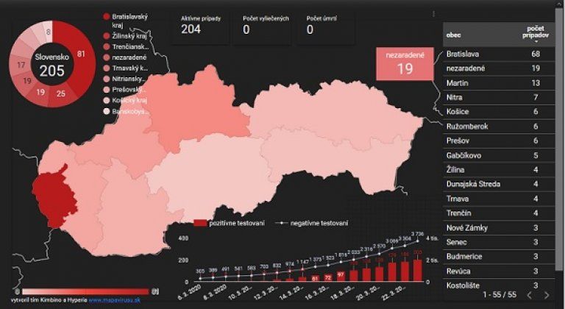Click the red pozitívne testovaní legend marker
Screen dimensions: 565x309
pos(200,222)
